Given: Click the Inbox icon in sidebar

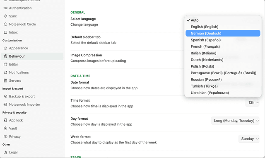Looking at the screenshot, I should [x=5, y=32].
